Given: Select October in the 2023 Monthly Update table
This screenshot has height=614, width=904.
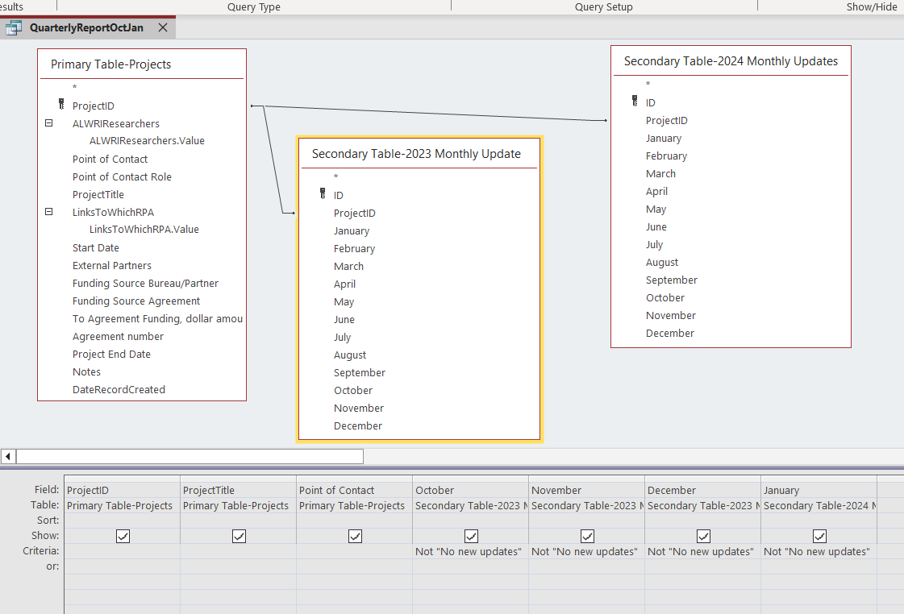Looking at the screenshot, I should 353,391.
